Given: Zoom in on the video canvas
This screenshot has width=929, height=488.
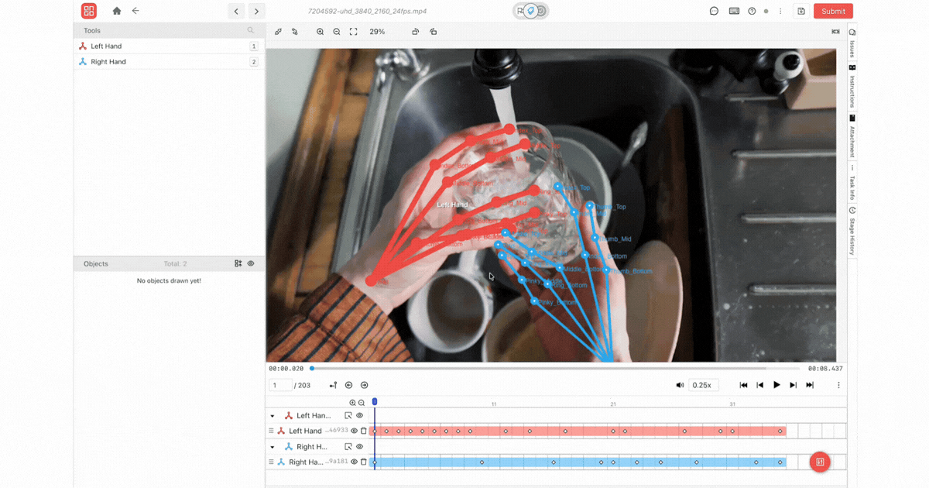Looking at the screenshot, I should (x=320, y=32).
